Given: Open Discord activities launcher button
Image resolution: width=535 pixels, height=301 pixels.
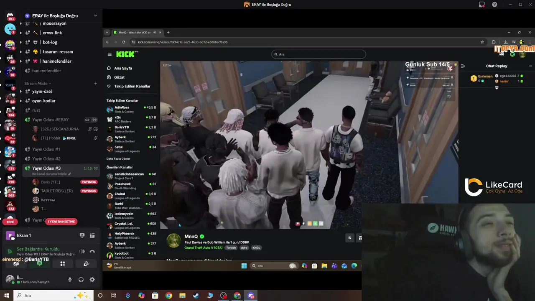Looking at the screenshot, I should 63,264.
